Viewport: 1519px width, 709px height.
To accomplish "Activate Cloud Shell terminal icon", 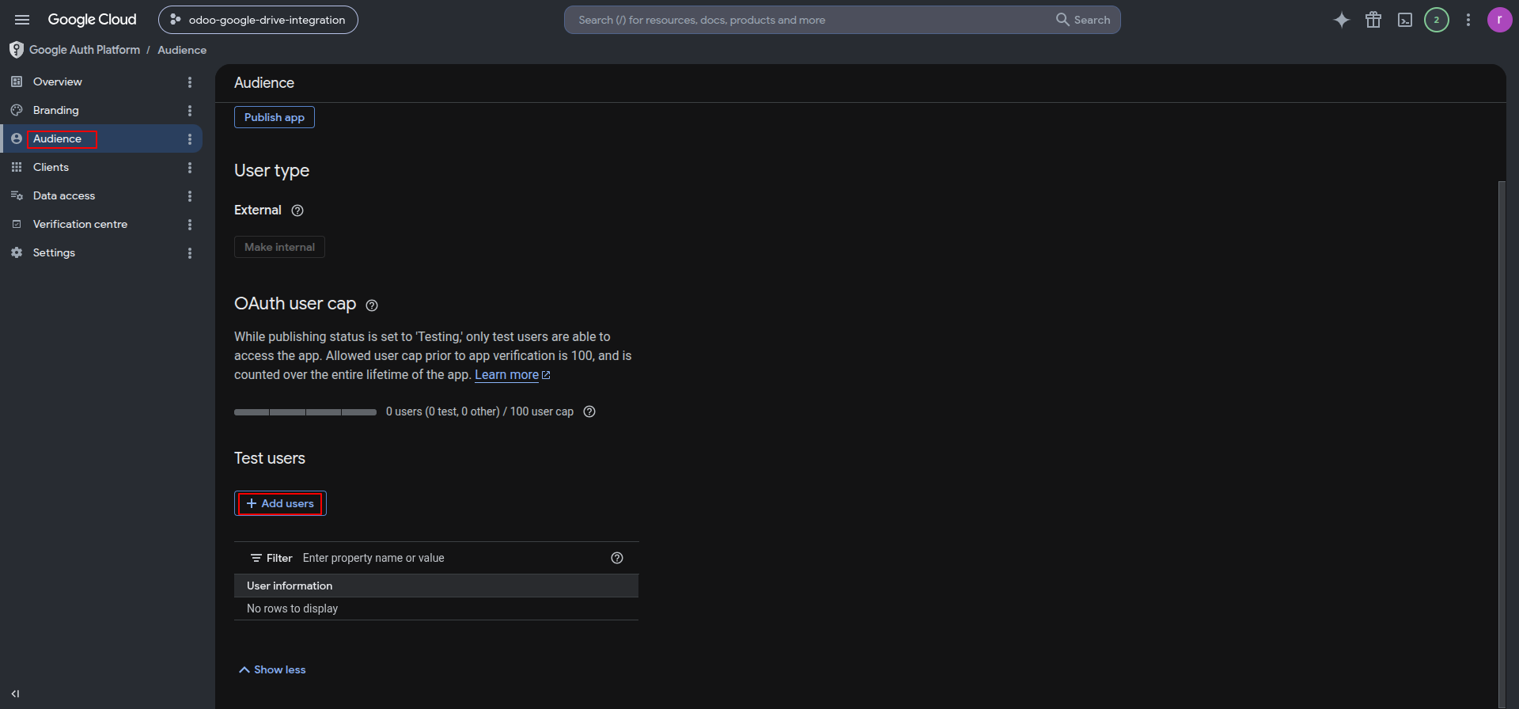I will click(x=1405, y=20).
